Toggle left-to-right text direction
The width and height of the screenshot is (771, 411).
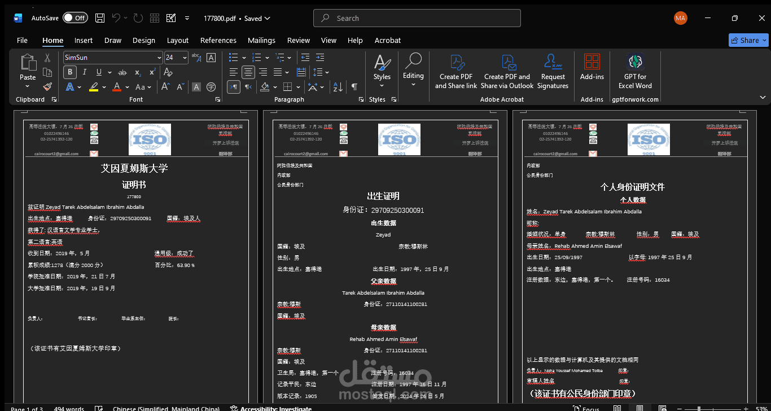[x=233, y=87]
